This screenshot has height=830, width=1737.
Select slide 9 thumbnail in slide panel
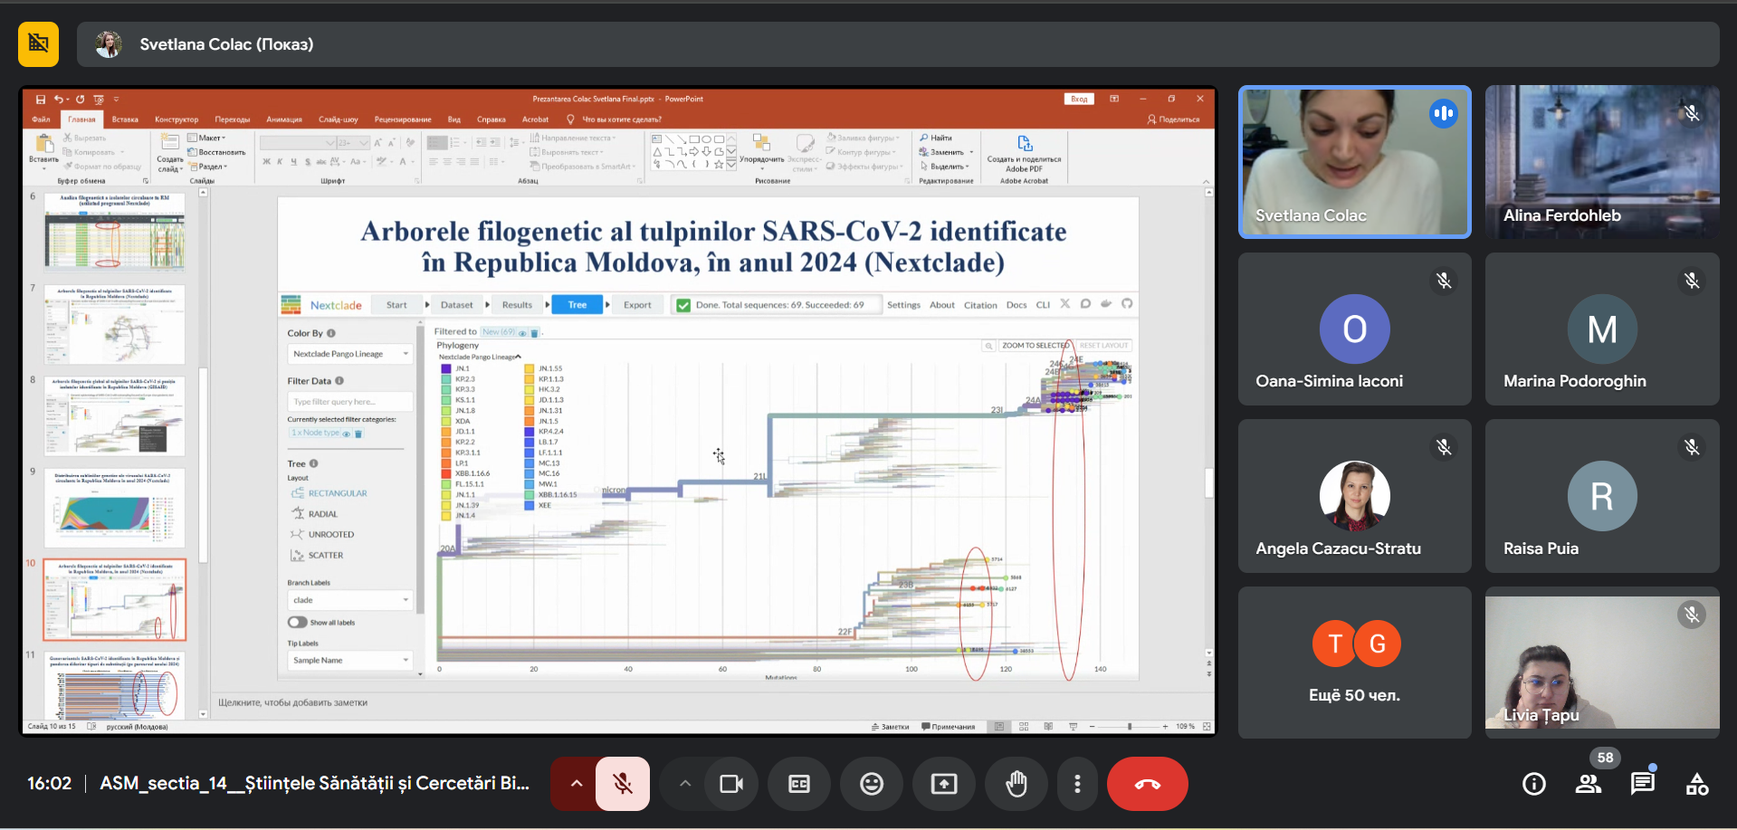pyautogui.click(x=115, y=507)
